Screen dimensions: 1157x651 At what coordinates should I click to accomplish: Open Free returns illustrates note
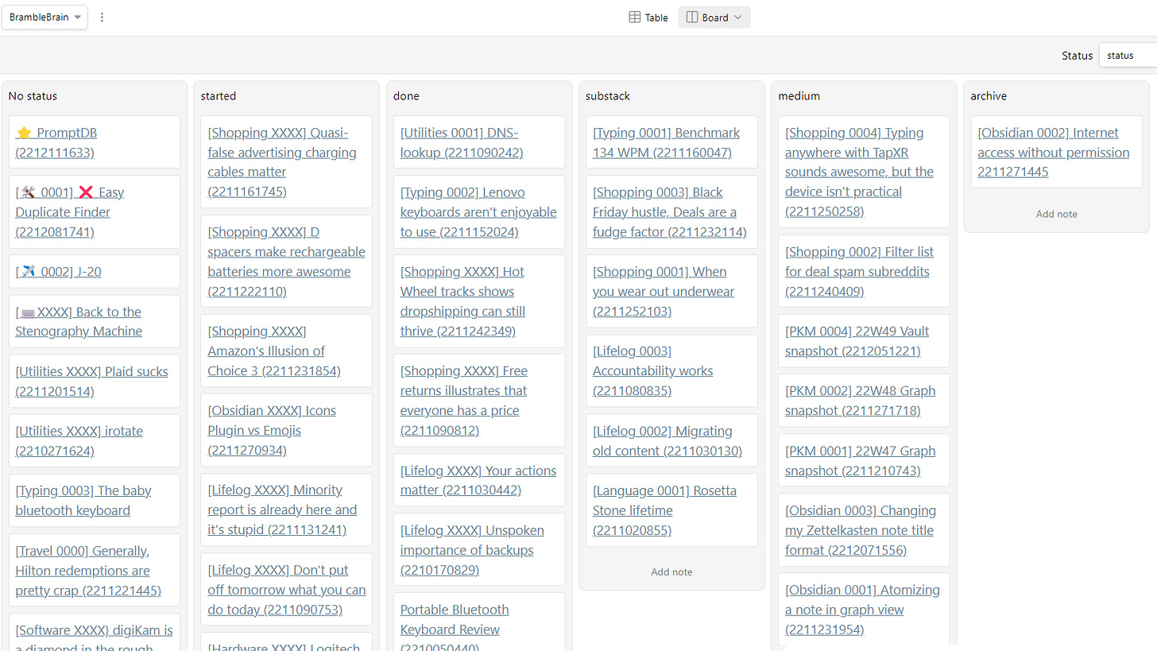coord(479,401)
